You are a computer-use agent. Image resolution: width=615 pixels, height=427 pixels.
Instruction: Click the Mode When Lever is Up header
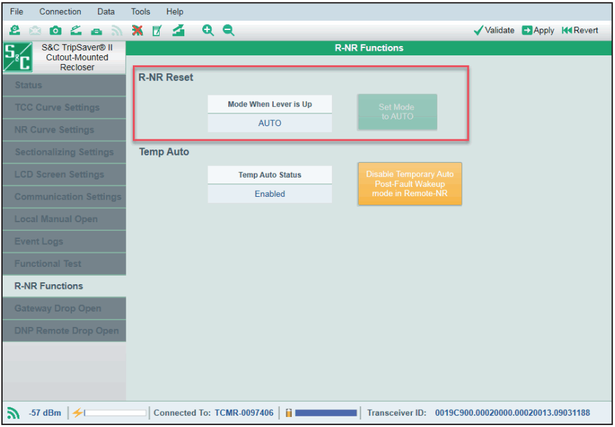pos(270,105)
